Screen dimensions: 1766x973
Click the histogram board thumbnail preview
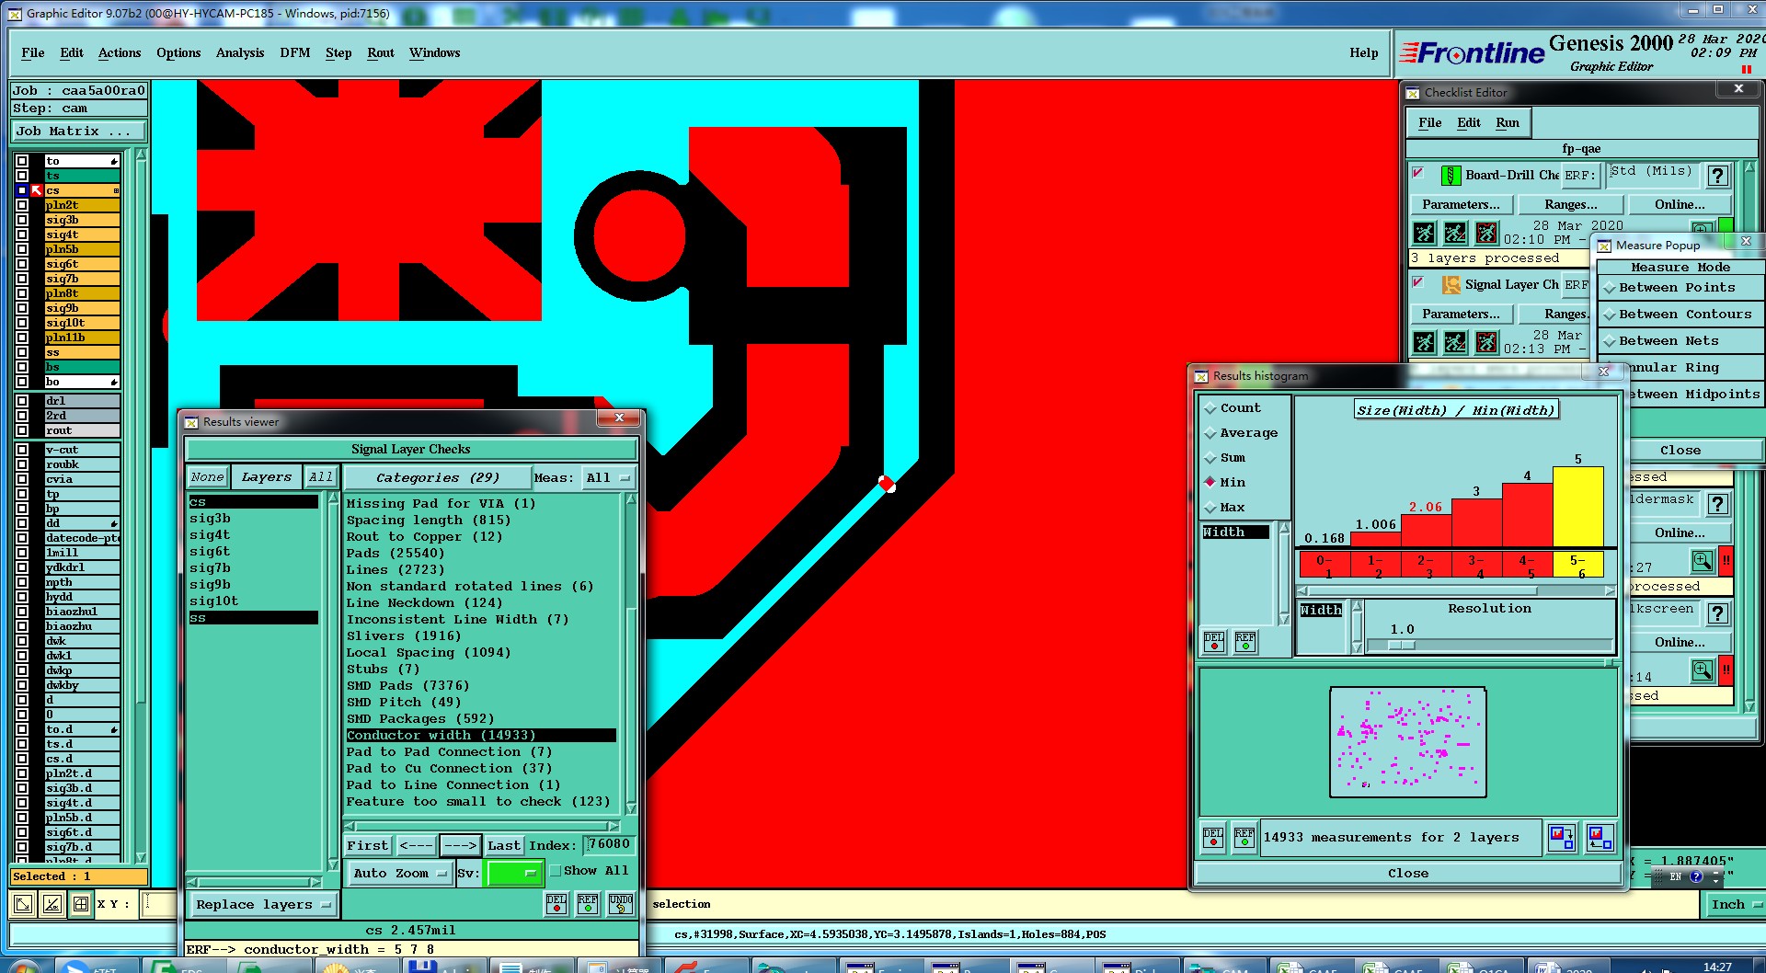point(1407,741)
